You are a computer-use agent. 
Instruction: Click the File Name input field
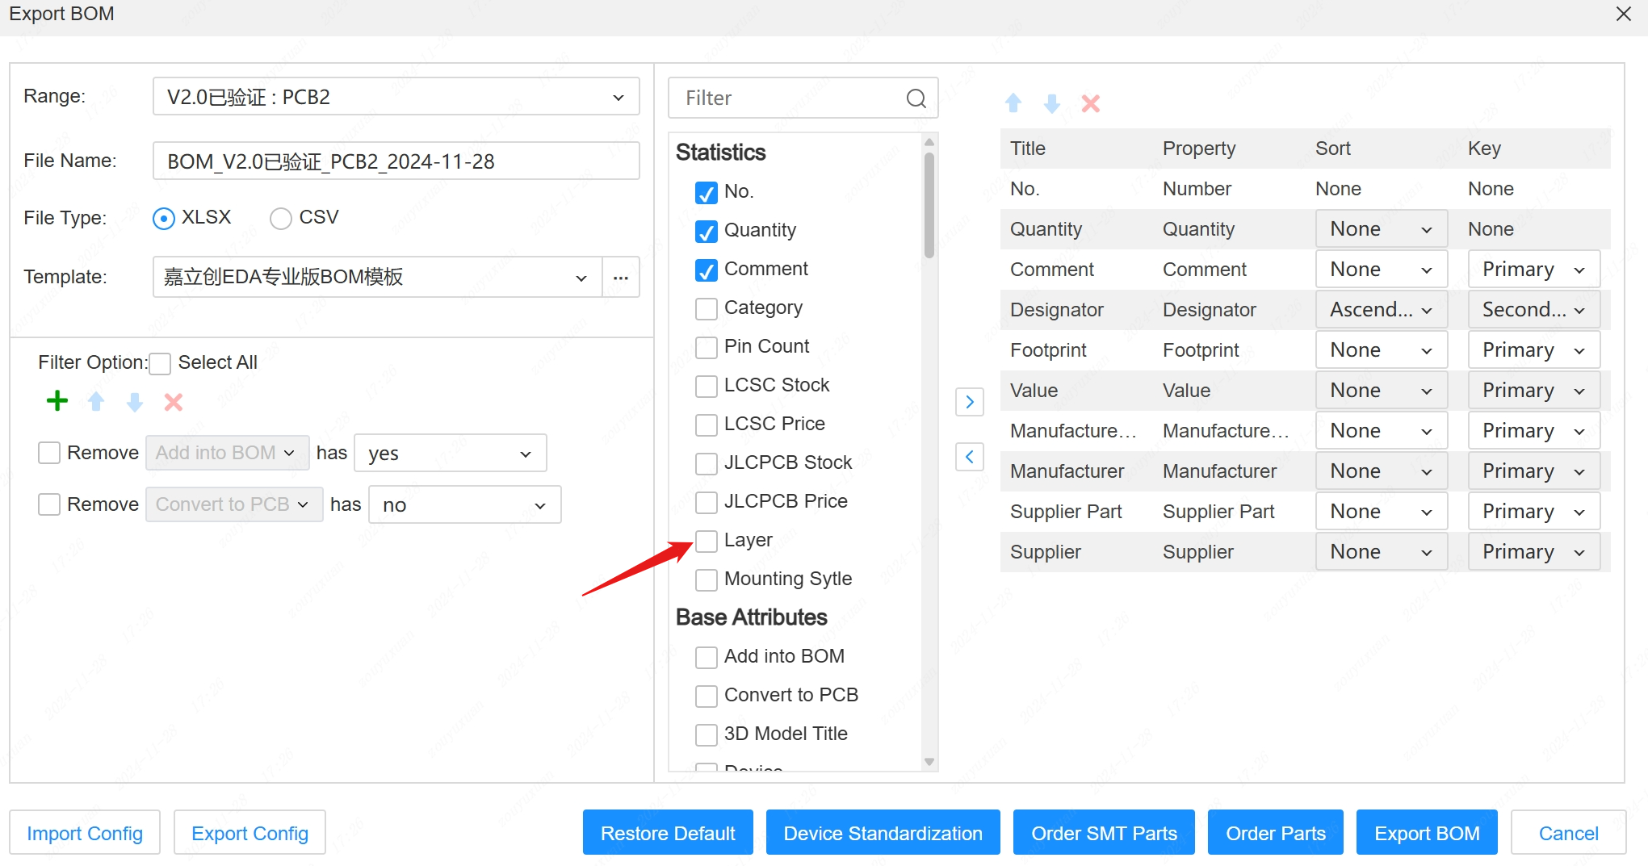click(396, 161)
